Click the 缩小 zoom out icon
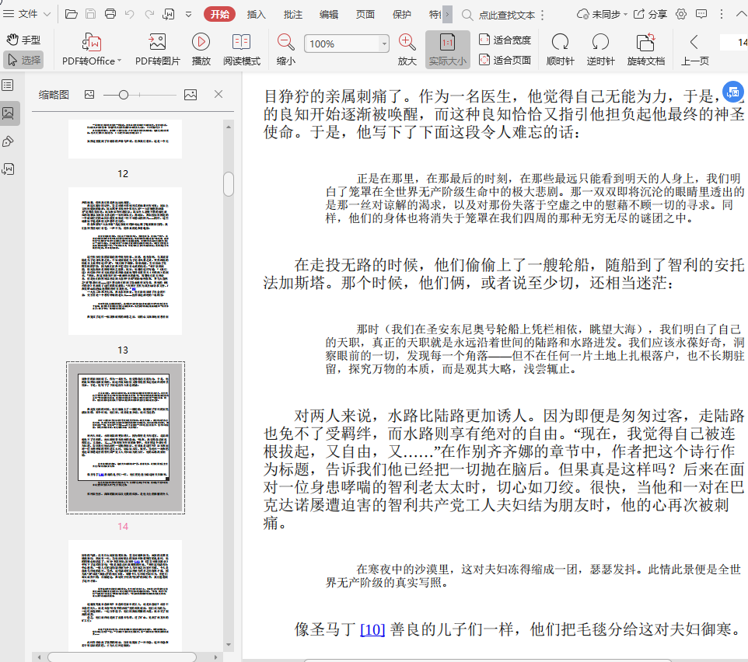This screenshot has width=748, height=662. click(x=285, y=43)
